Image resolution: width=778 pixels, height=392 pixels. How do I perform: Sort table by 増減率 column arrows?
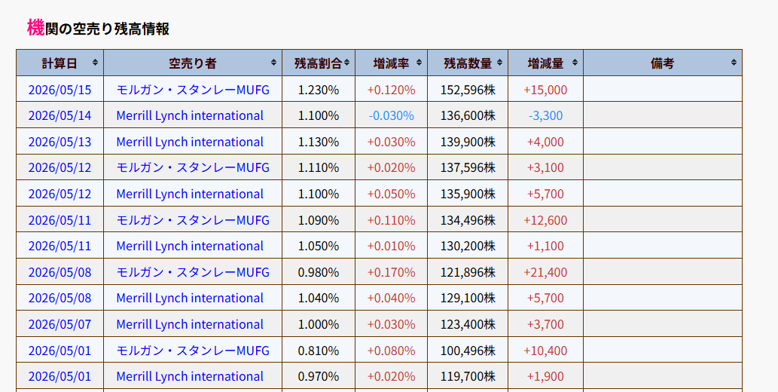(x=419, y=63)
